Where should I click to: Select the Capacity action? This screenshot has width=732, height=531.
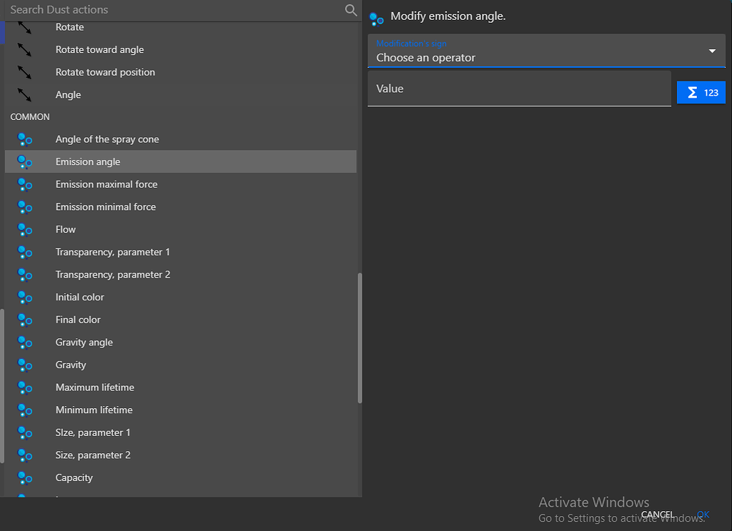pyautogui.click(x=181, y=478)
